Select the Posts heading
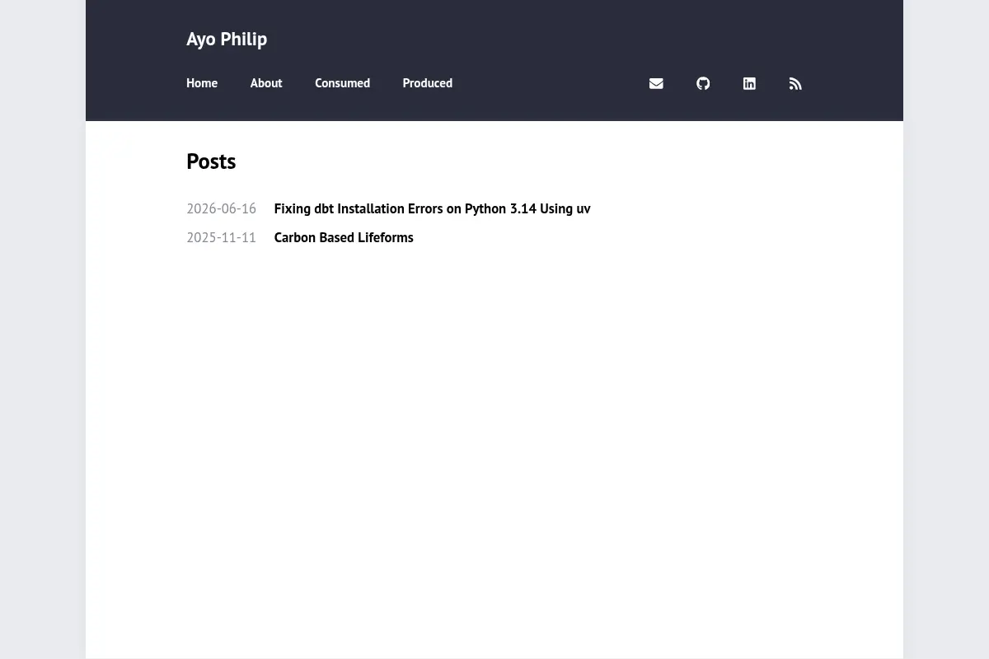989x659 pixels. (211, 161)
